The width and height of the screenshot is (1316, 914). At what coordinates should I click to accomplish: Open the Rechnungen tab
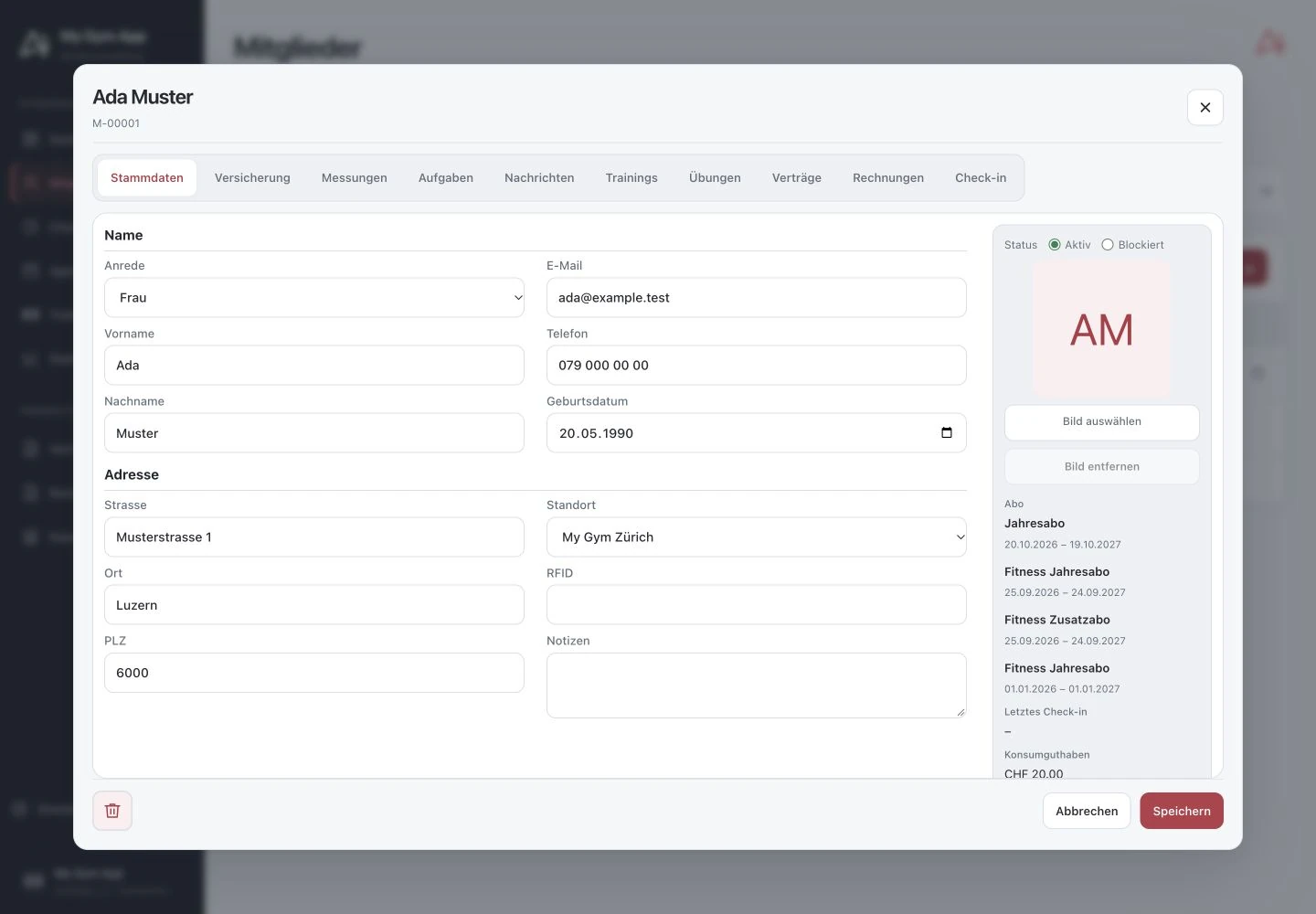(888, 178)
